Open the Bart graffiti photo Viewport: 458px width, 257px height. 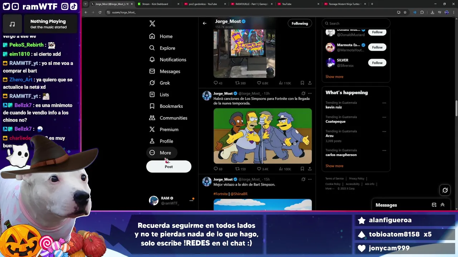(x=244, y=54)
